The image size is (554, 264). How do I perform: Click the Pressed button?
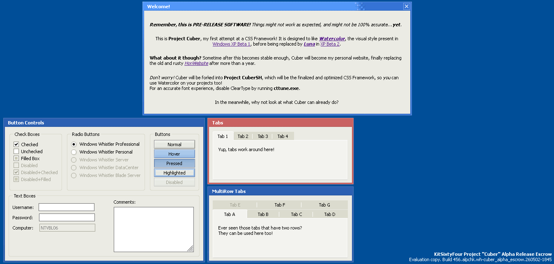tap(175, 163)
